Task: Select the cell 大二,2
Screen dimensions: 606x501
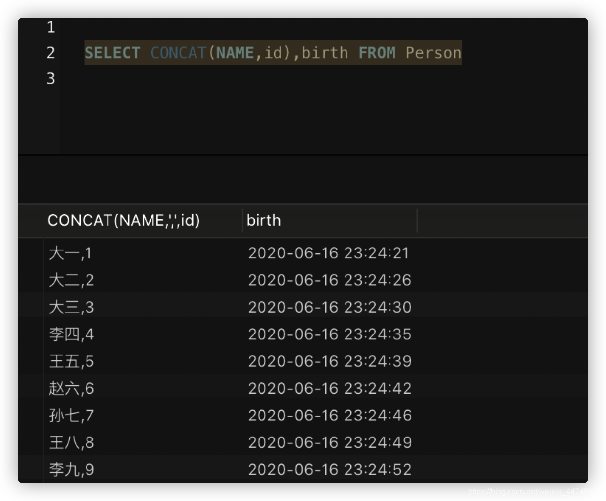Action: [71, 280]
